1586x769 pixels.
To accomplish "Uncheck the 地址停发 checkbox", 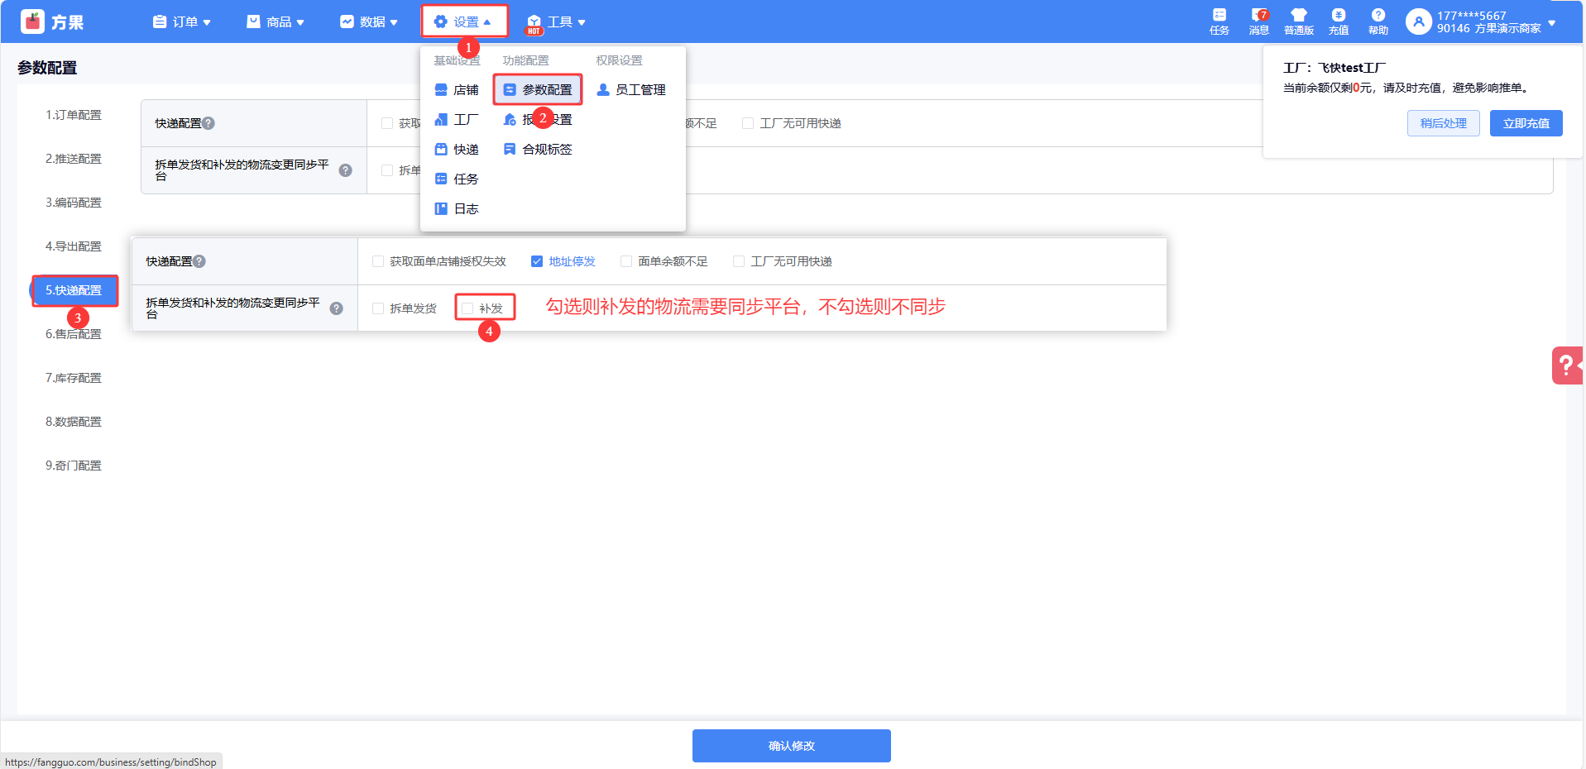I will coord(537,261).
